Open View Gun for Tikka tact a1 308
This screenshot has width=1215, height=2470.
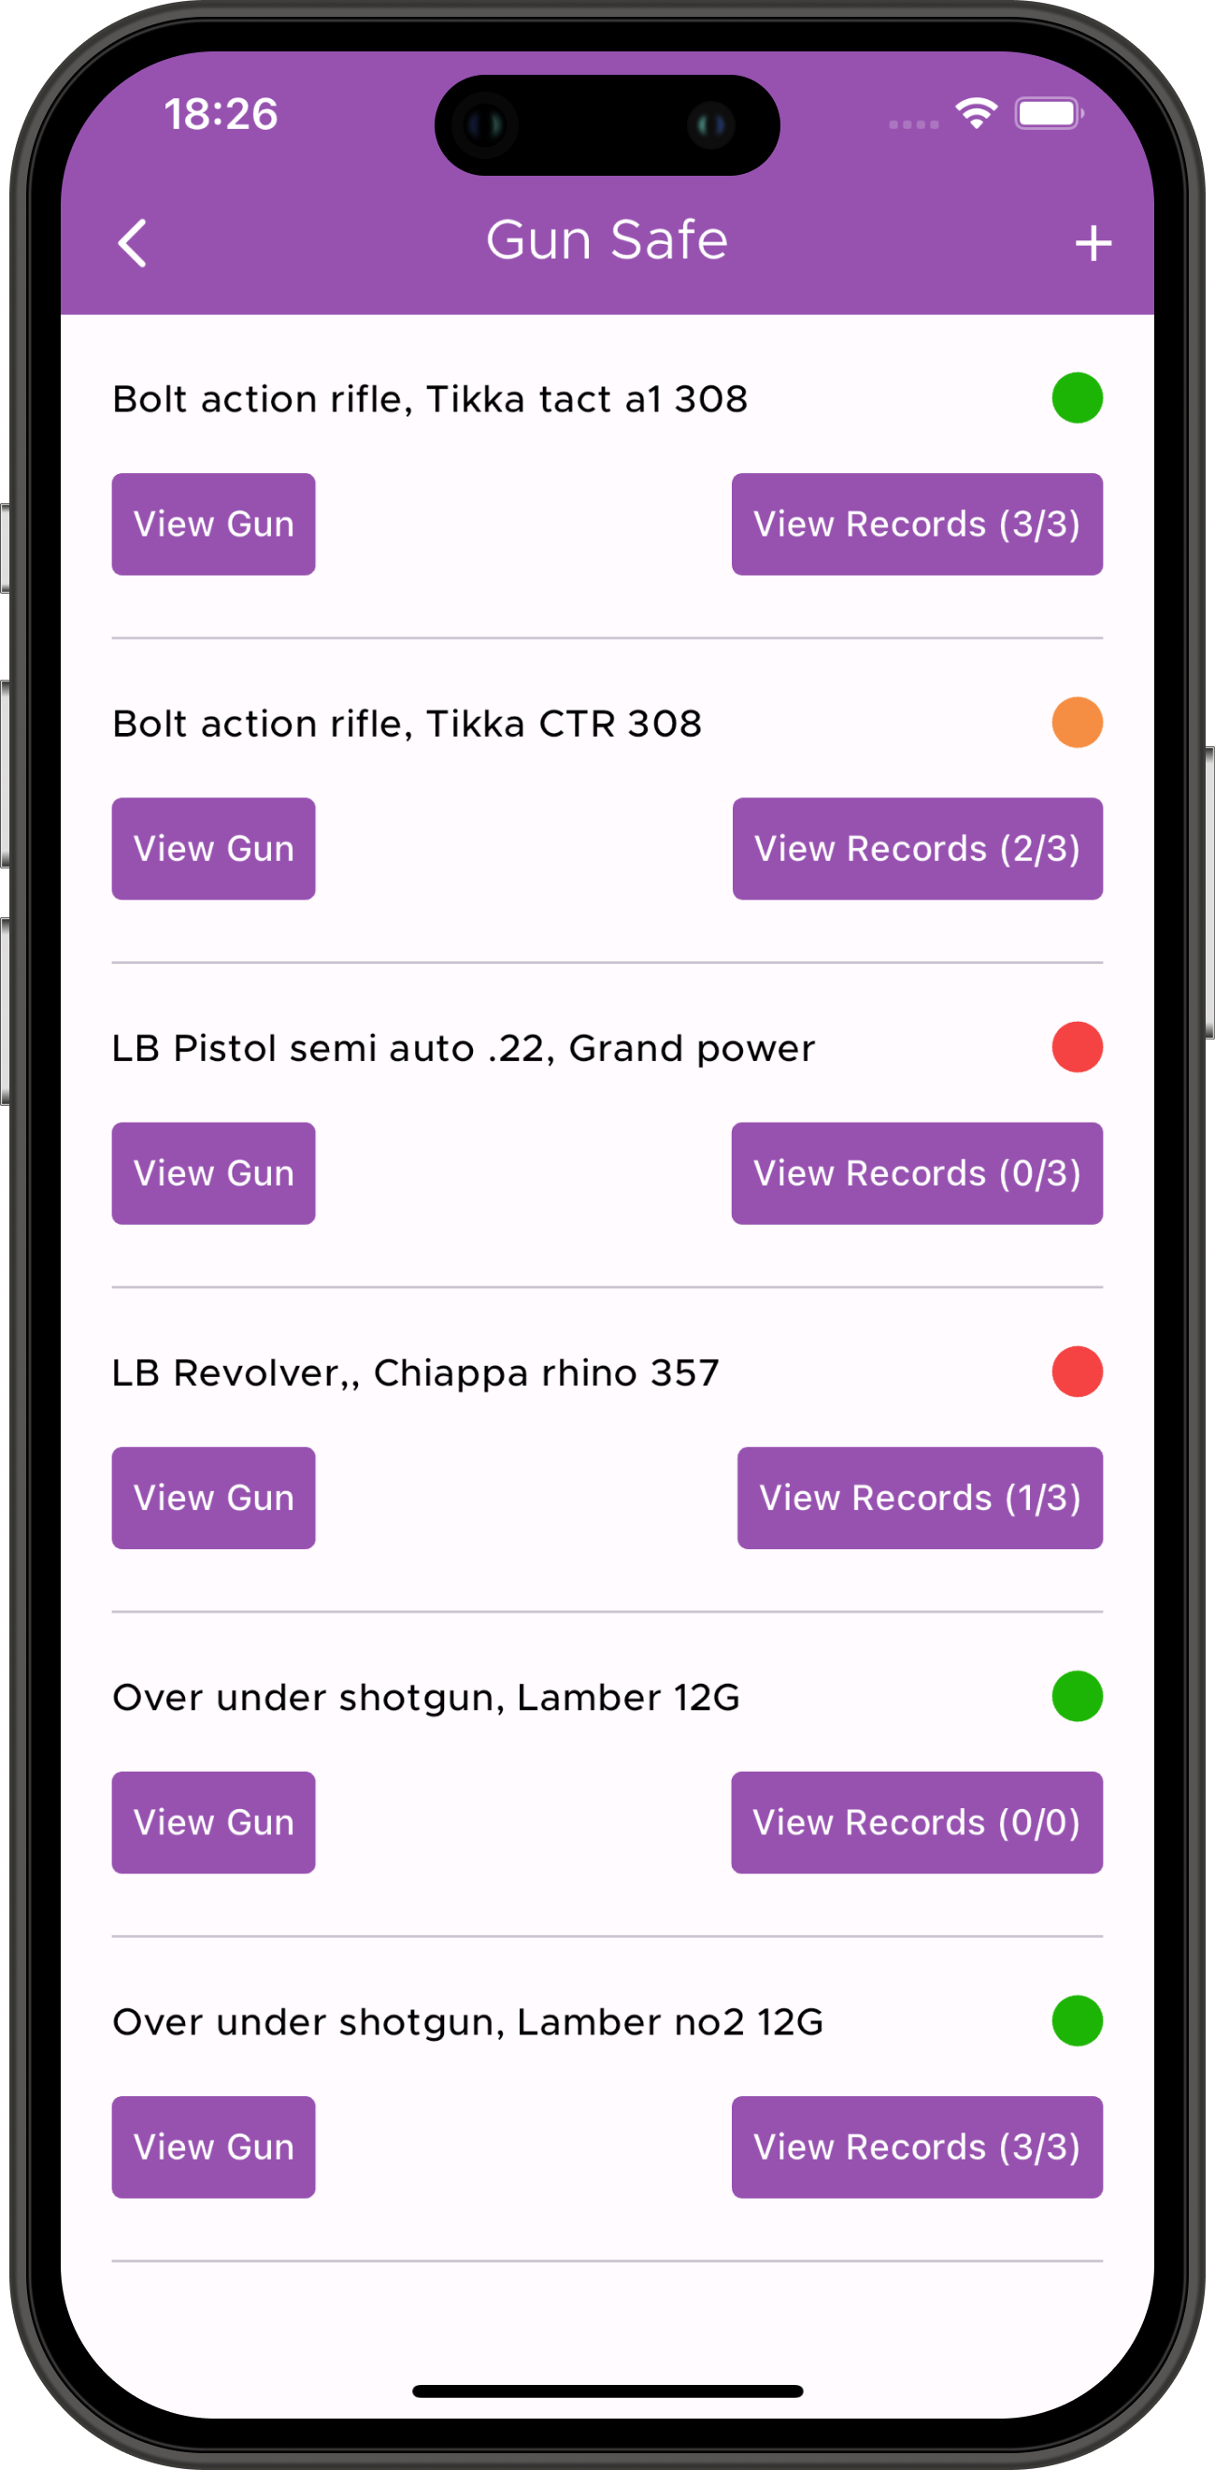pos(213,524)
